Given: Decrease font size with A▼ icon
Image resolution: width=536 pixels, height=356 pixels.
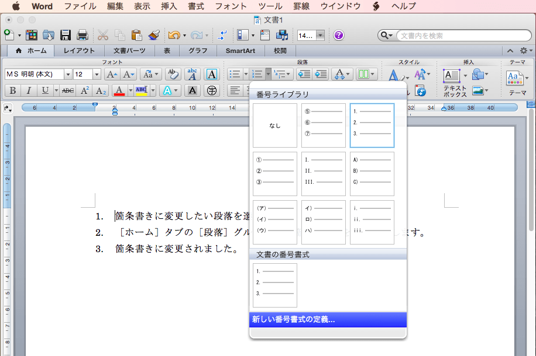Looking at the screenshot, I should (129, 74).
